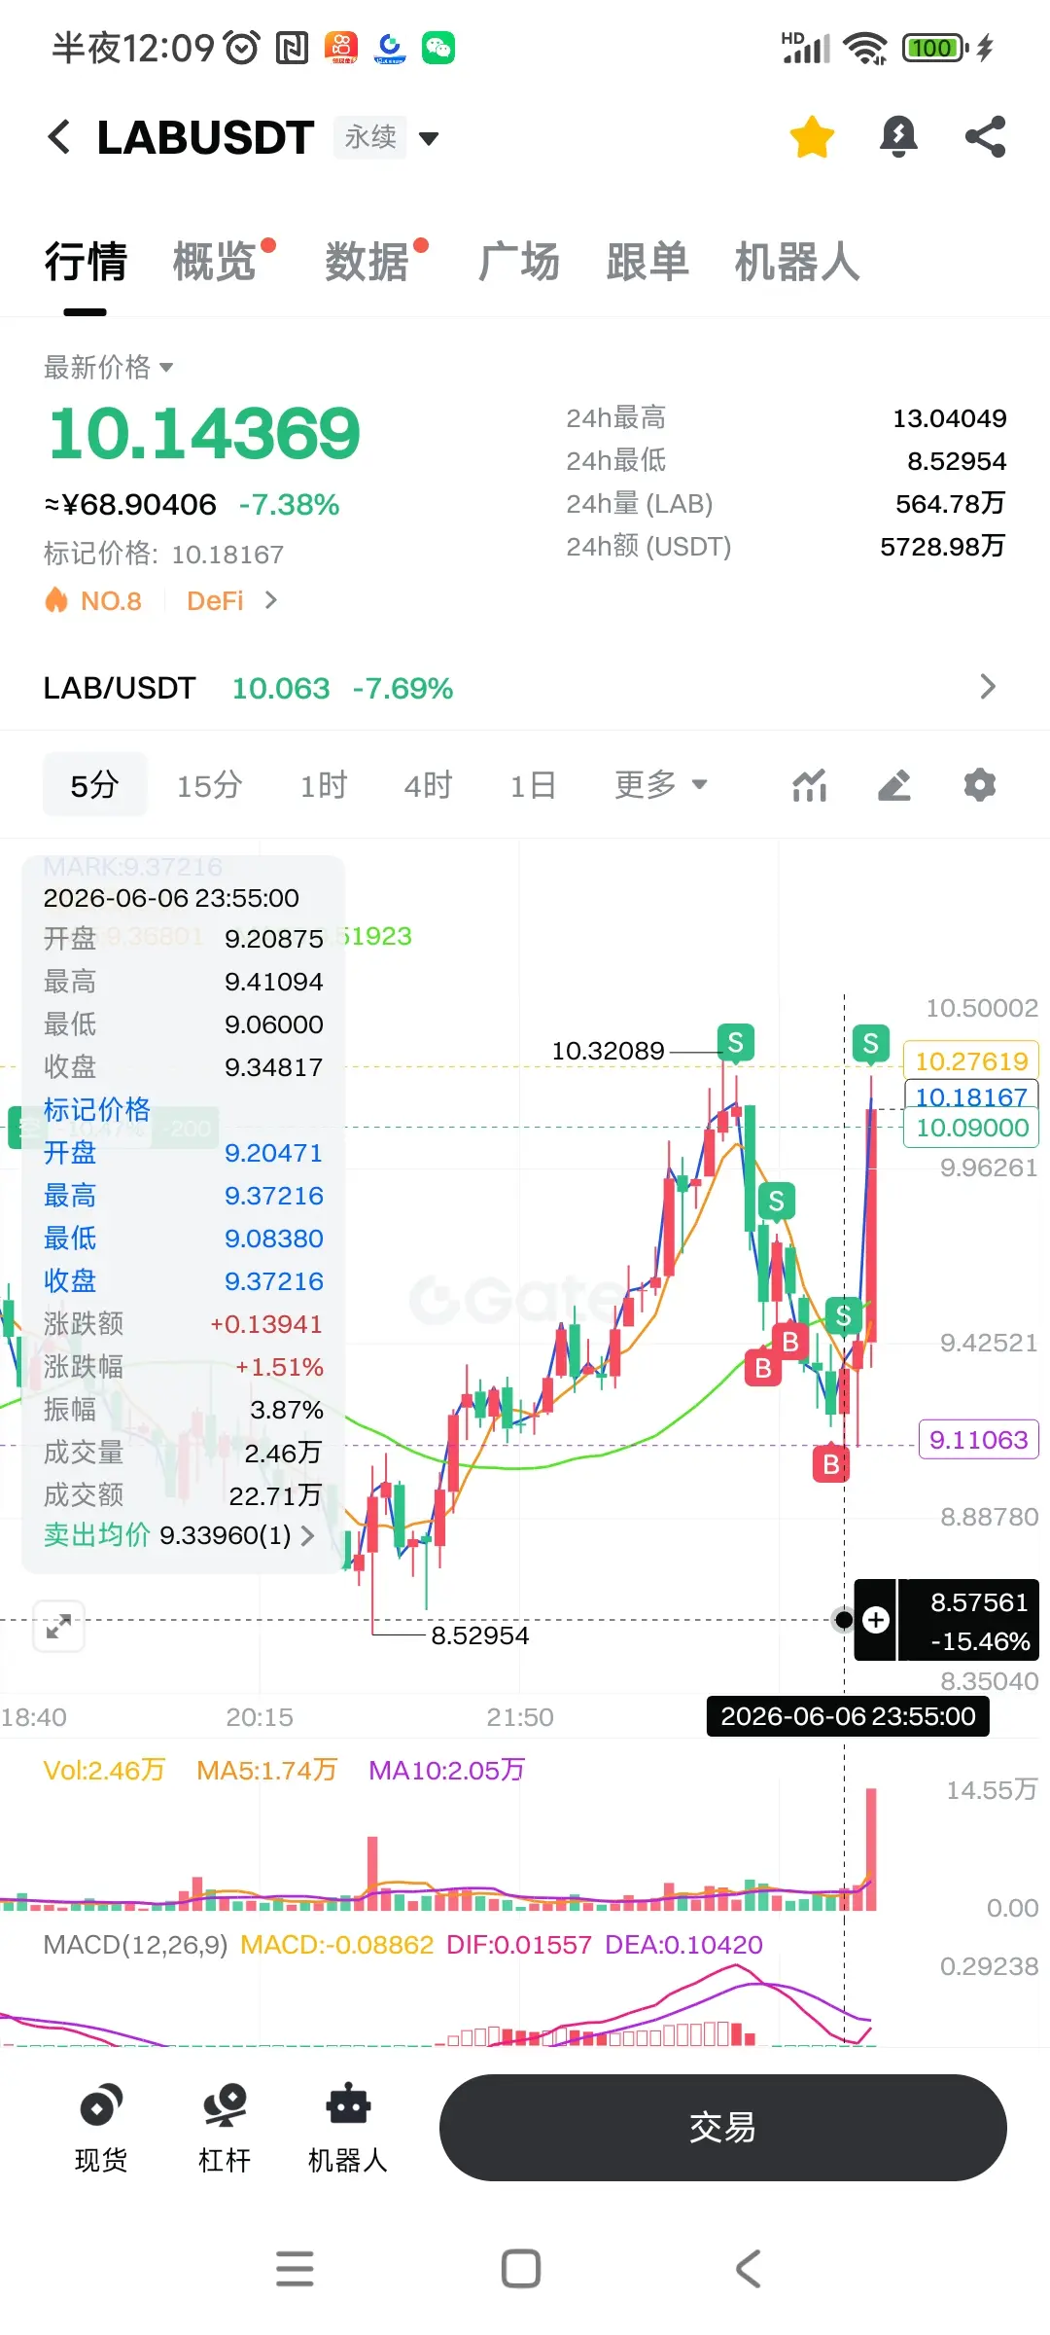Switch to the 广场 tab
The height and width of the screenshot is (2335, 1050).
point(519,262)
